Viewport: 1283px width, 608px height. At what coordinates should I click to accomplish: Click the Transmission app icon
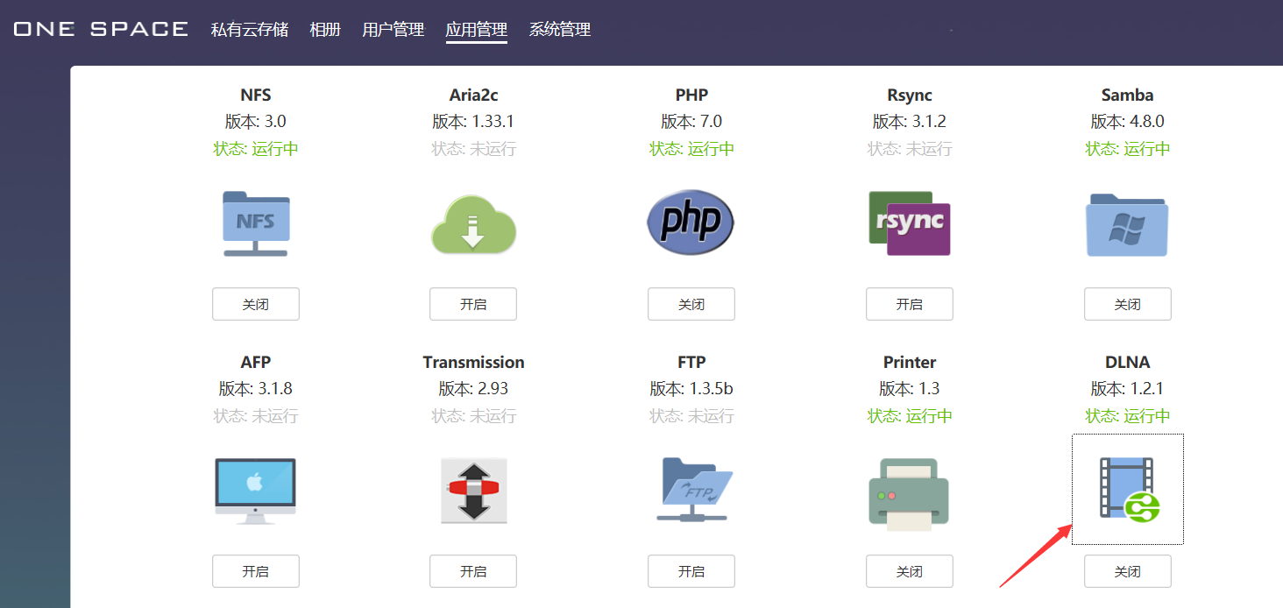coord(473,491)
